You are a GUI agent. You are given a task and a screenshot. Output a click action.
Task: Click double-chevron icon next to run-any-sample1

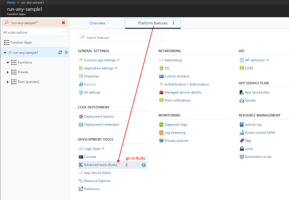(x=66, y=52)
